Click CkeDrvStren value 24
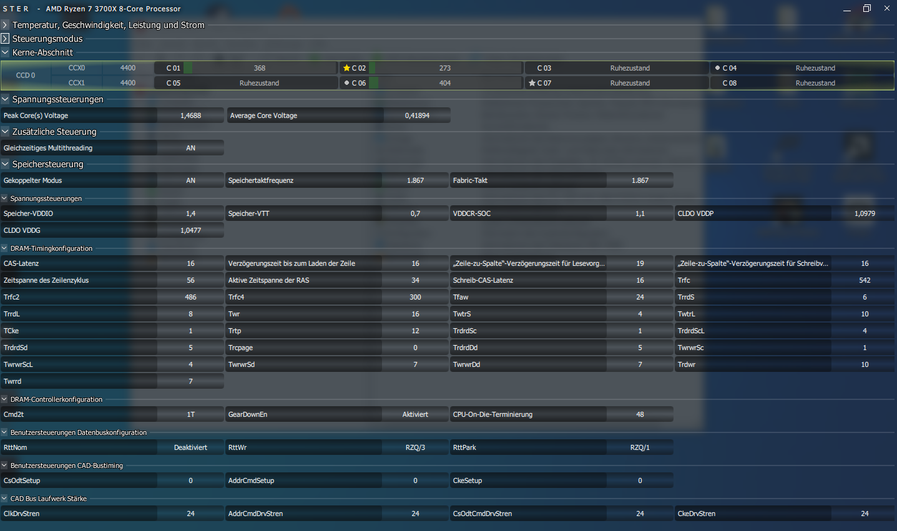 [x=865, y=514]
